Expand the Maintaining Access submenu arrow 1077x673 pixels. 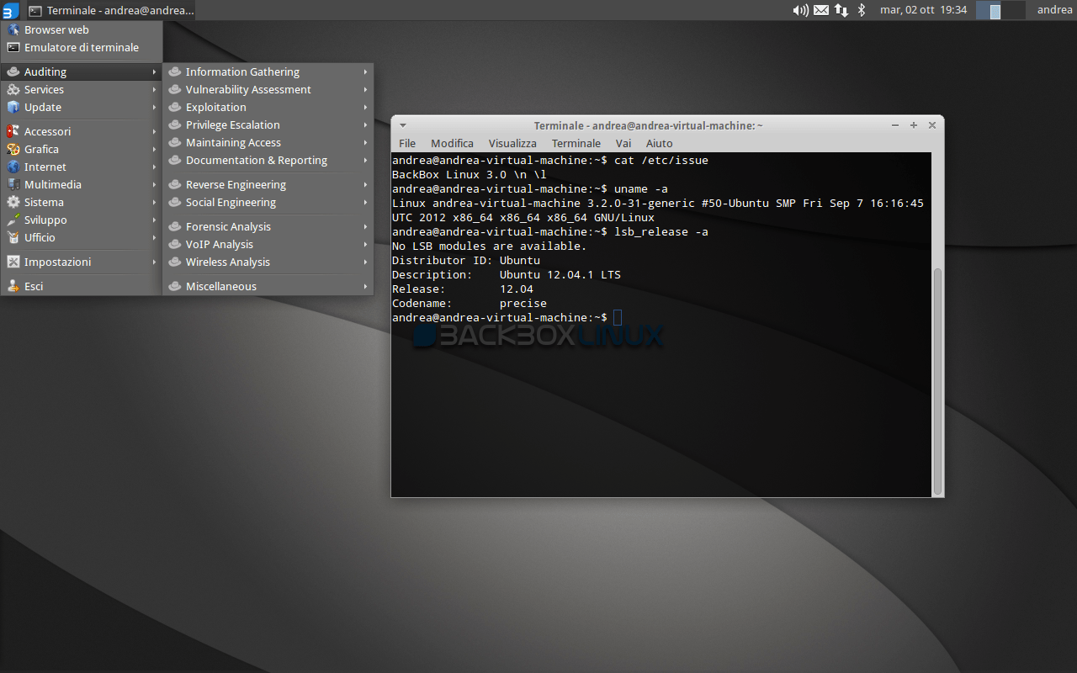[365, 142]
